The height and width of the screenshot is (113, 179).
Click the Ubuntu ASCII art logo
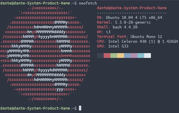coord(45,53)
